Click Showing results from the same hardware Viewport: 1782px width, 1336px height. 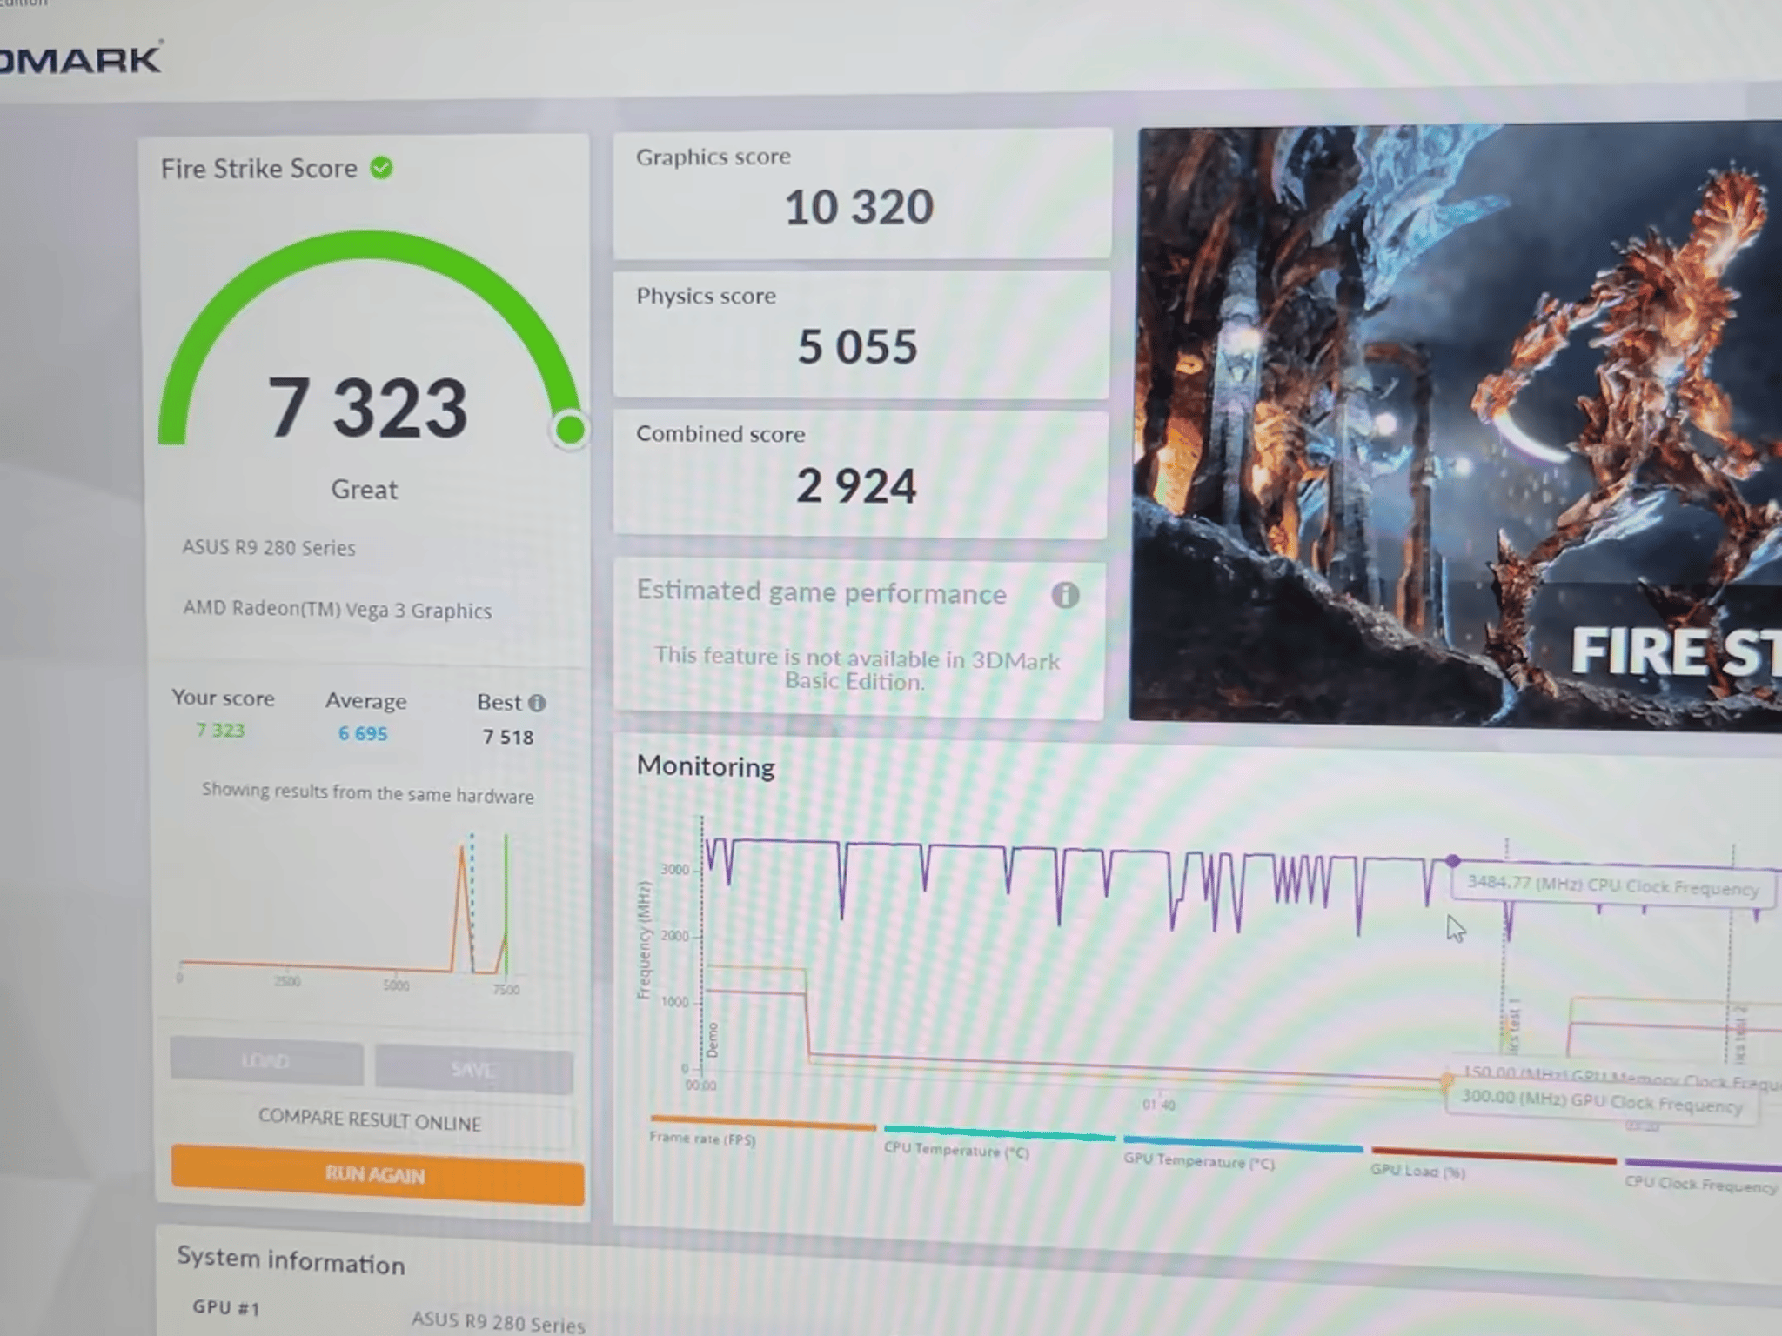click(367, 792)
